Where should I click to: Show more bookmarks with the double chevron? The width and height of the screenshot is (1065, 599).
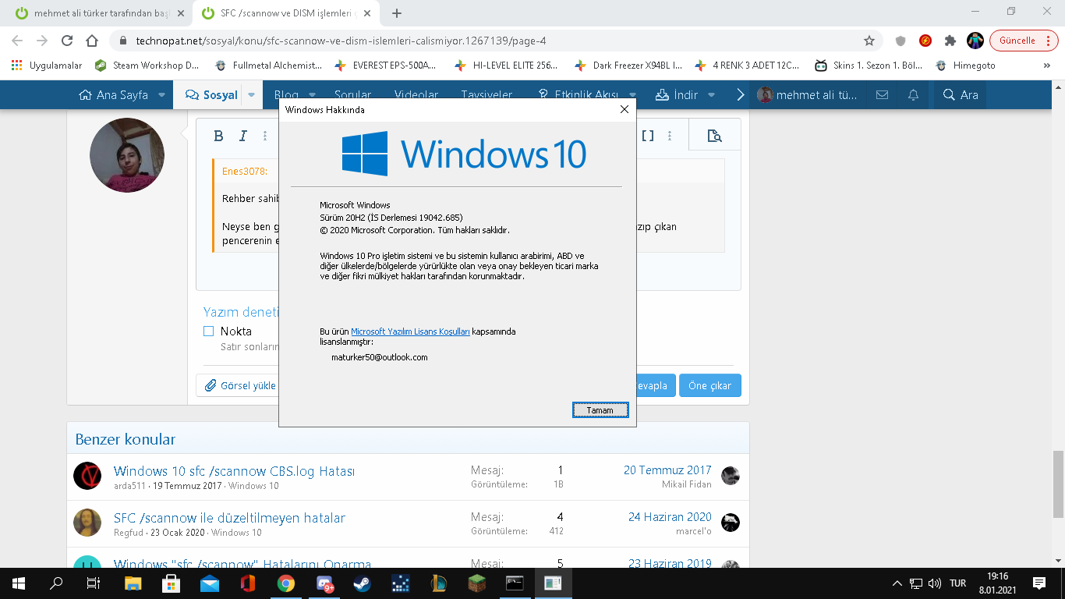pyautogui.click(x=1046, y=66)
